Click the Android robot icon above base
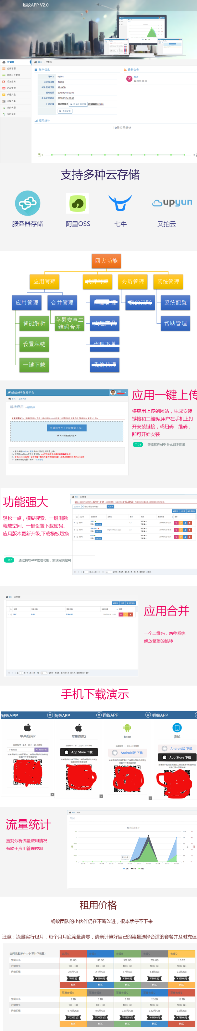 click(x=127, y=728)
